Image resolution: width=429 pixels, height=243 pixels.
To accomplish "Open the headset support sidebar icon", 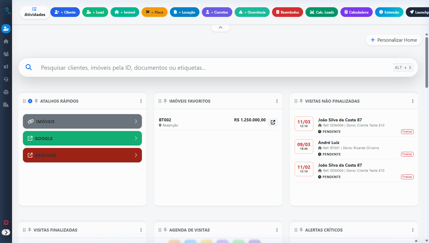I will pos(6,79).
